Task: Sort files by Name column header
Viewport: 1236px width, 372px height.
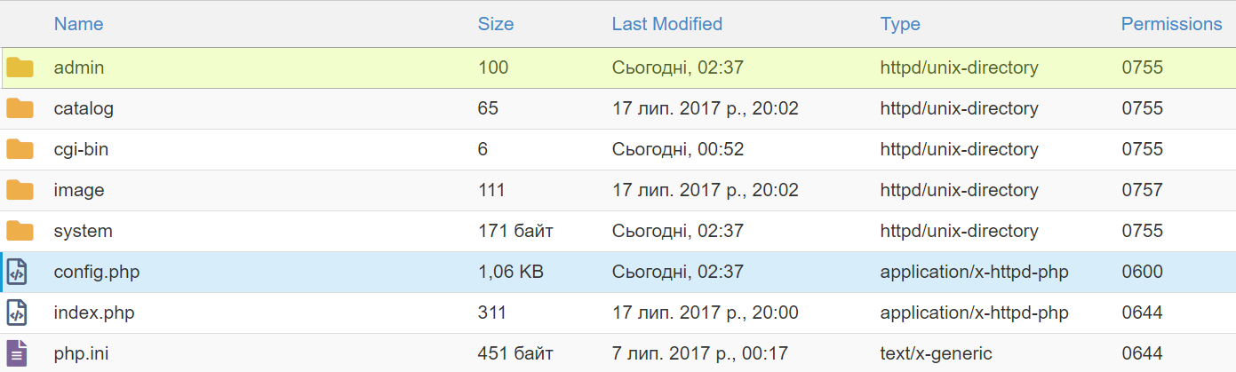Action: point(78,24)
